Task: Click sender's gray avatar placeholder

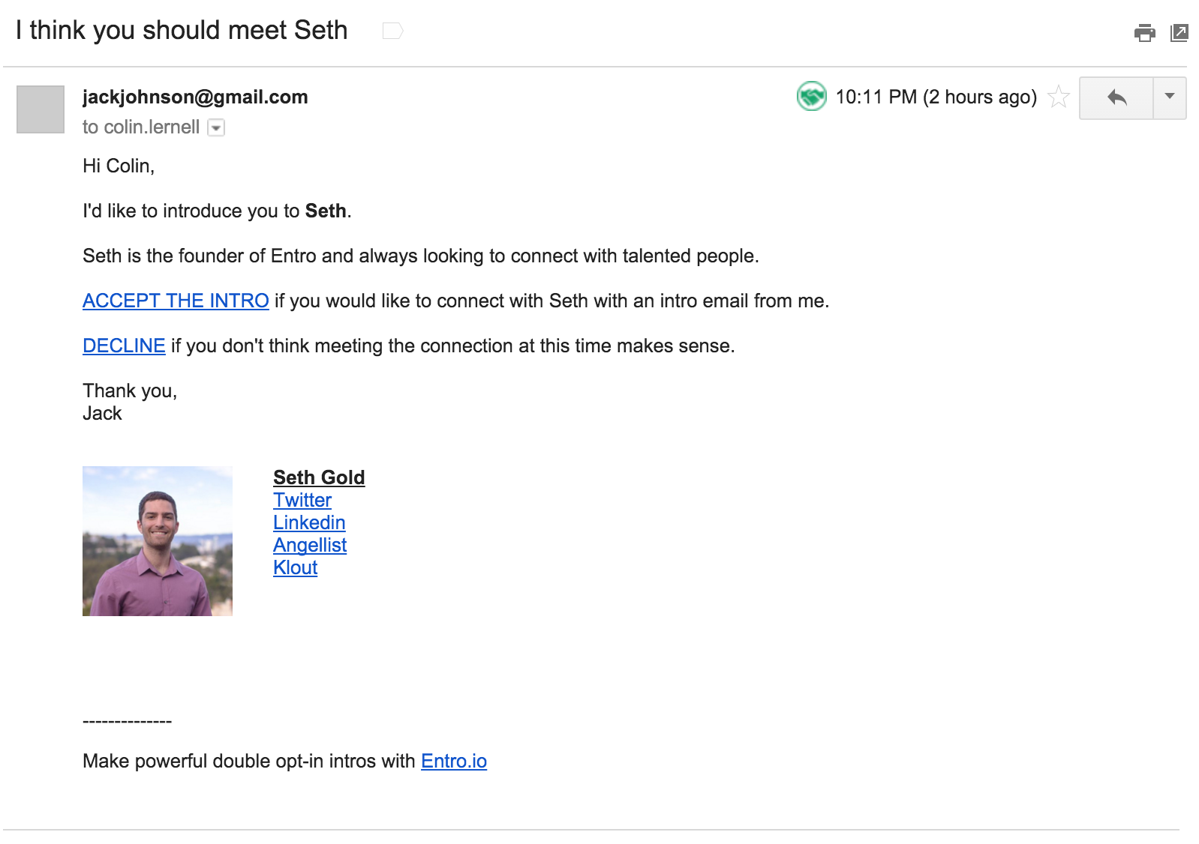Action: [41, 109]
